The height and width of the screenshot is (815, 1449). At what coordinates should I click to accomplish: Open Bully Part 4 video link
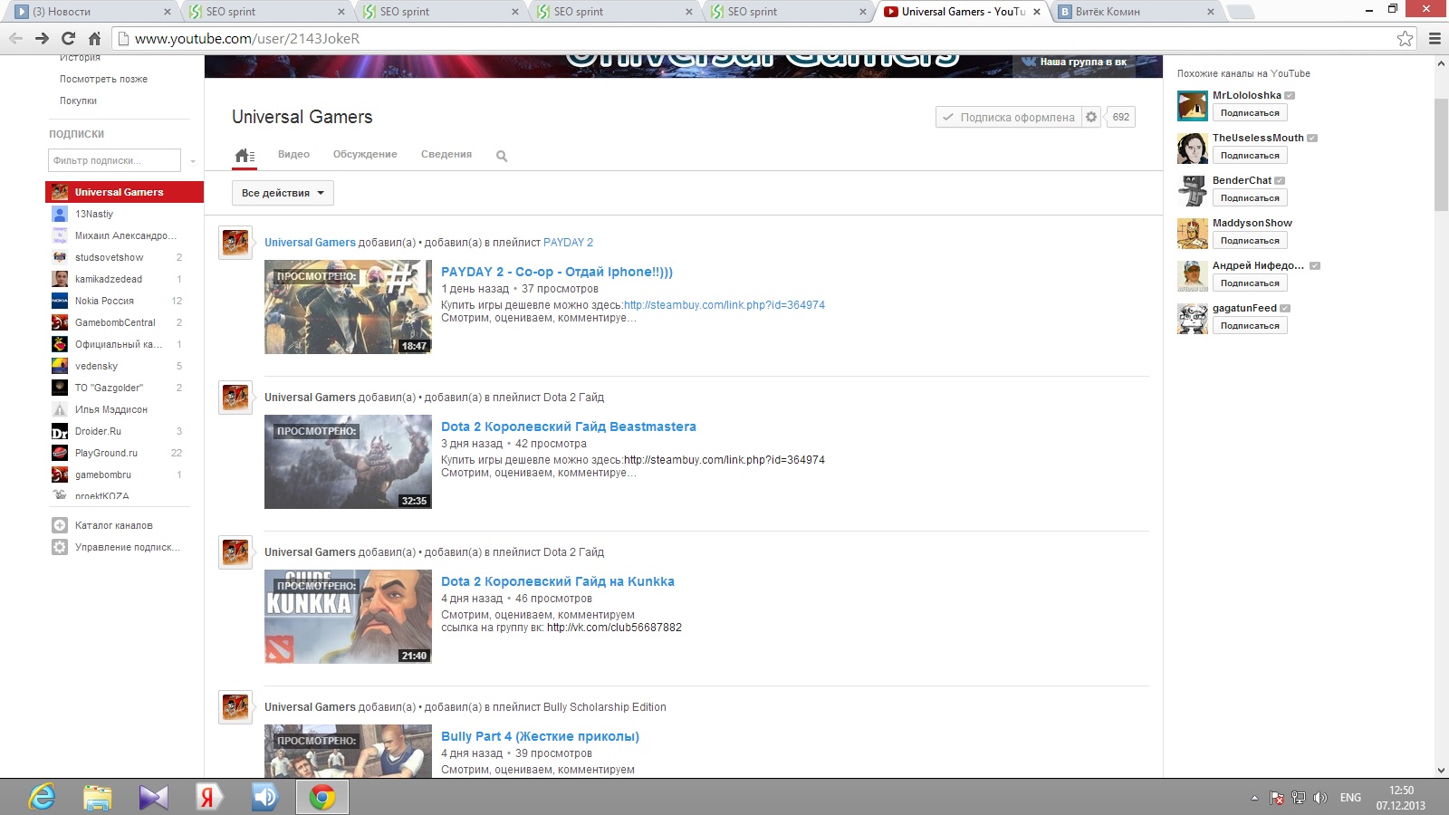[x=540, y=736]
